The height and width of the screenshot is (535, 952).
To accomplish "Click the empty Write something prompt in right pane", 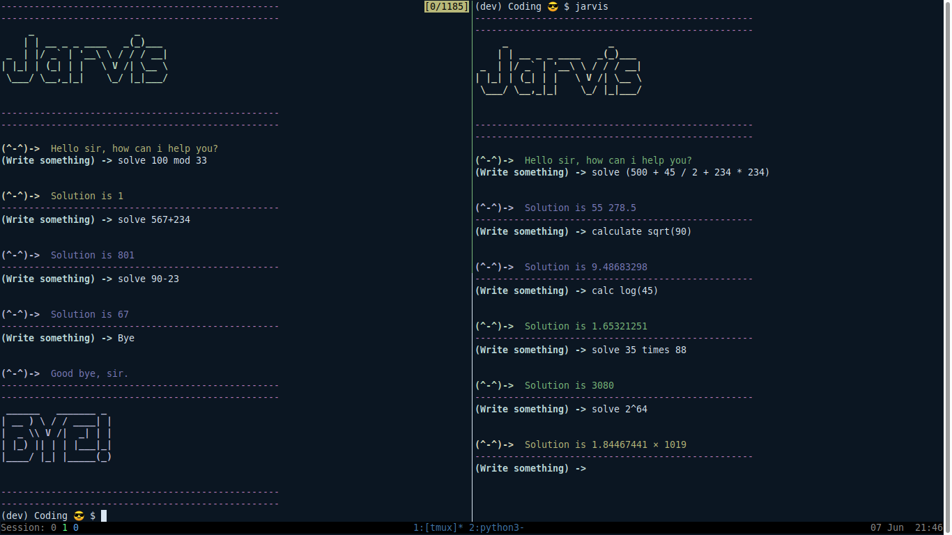I will [531, 468].
